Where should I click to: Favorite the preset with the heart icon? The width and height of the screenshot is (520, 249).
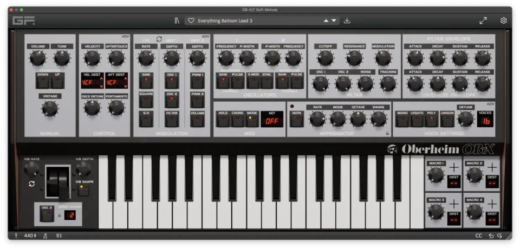pyautogui.click(x=191, y=21)
